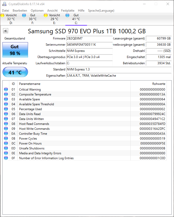174x217 pixels.
Task: Open the Sprache(Language) menu
Action: click(x=101, y=11)
